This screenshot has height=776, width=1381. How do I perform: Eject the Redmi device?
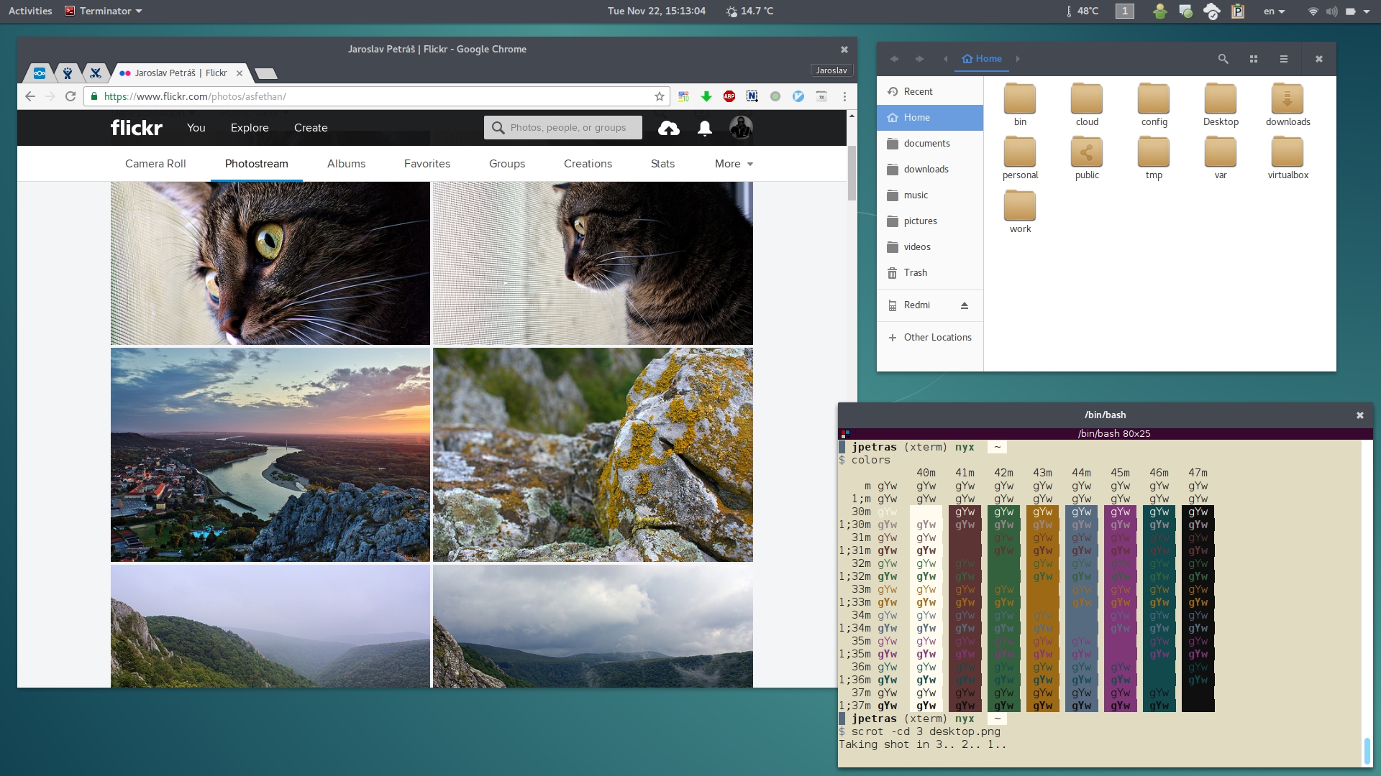coord(965,305)
